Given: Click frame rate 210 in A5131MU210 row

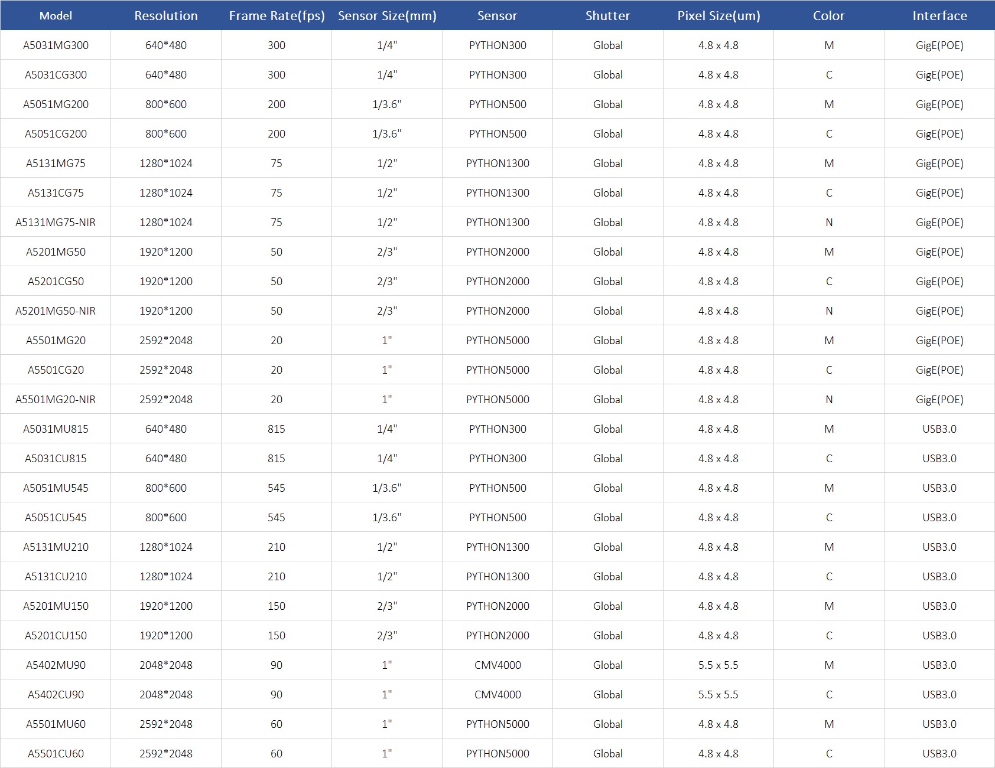Looking at the screenshot, I should 277,547.
